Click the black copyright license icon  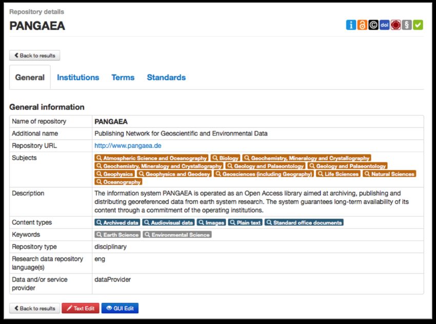coord(373,25)
